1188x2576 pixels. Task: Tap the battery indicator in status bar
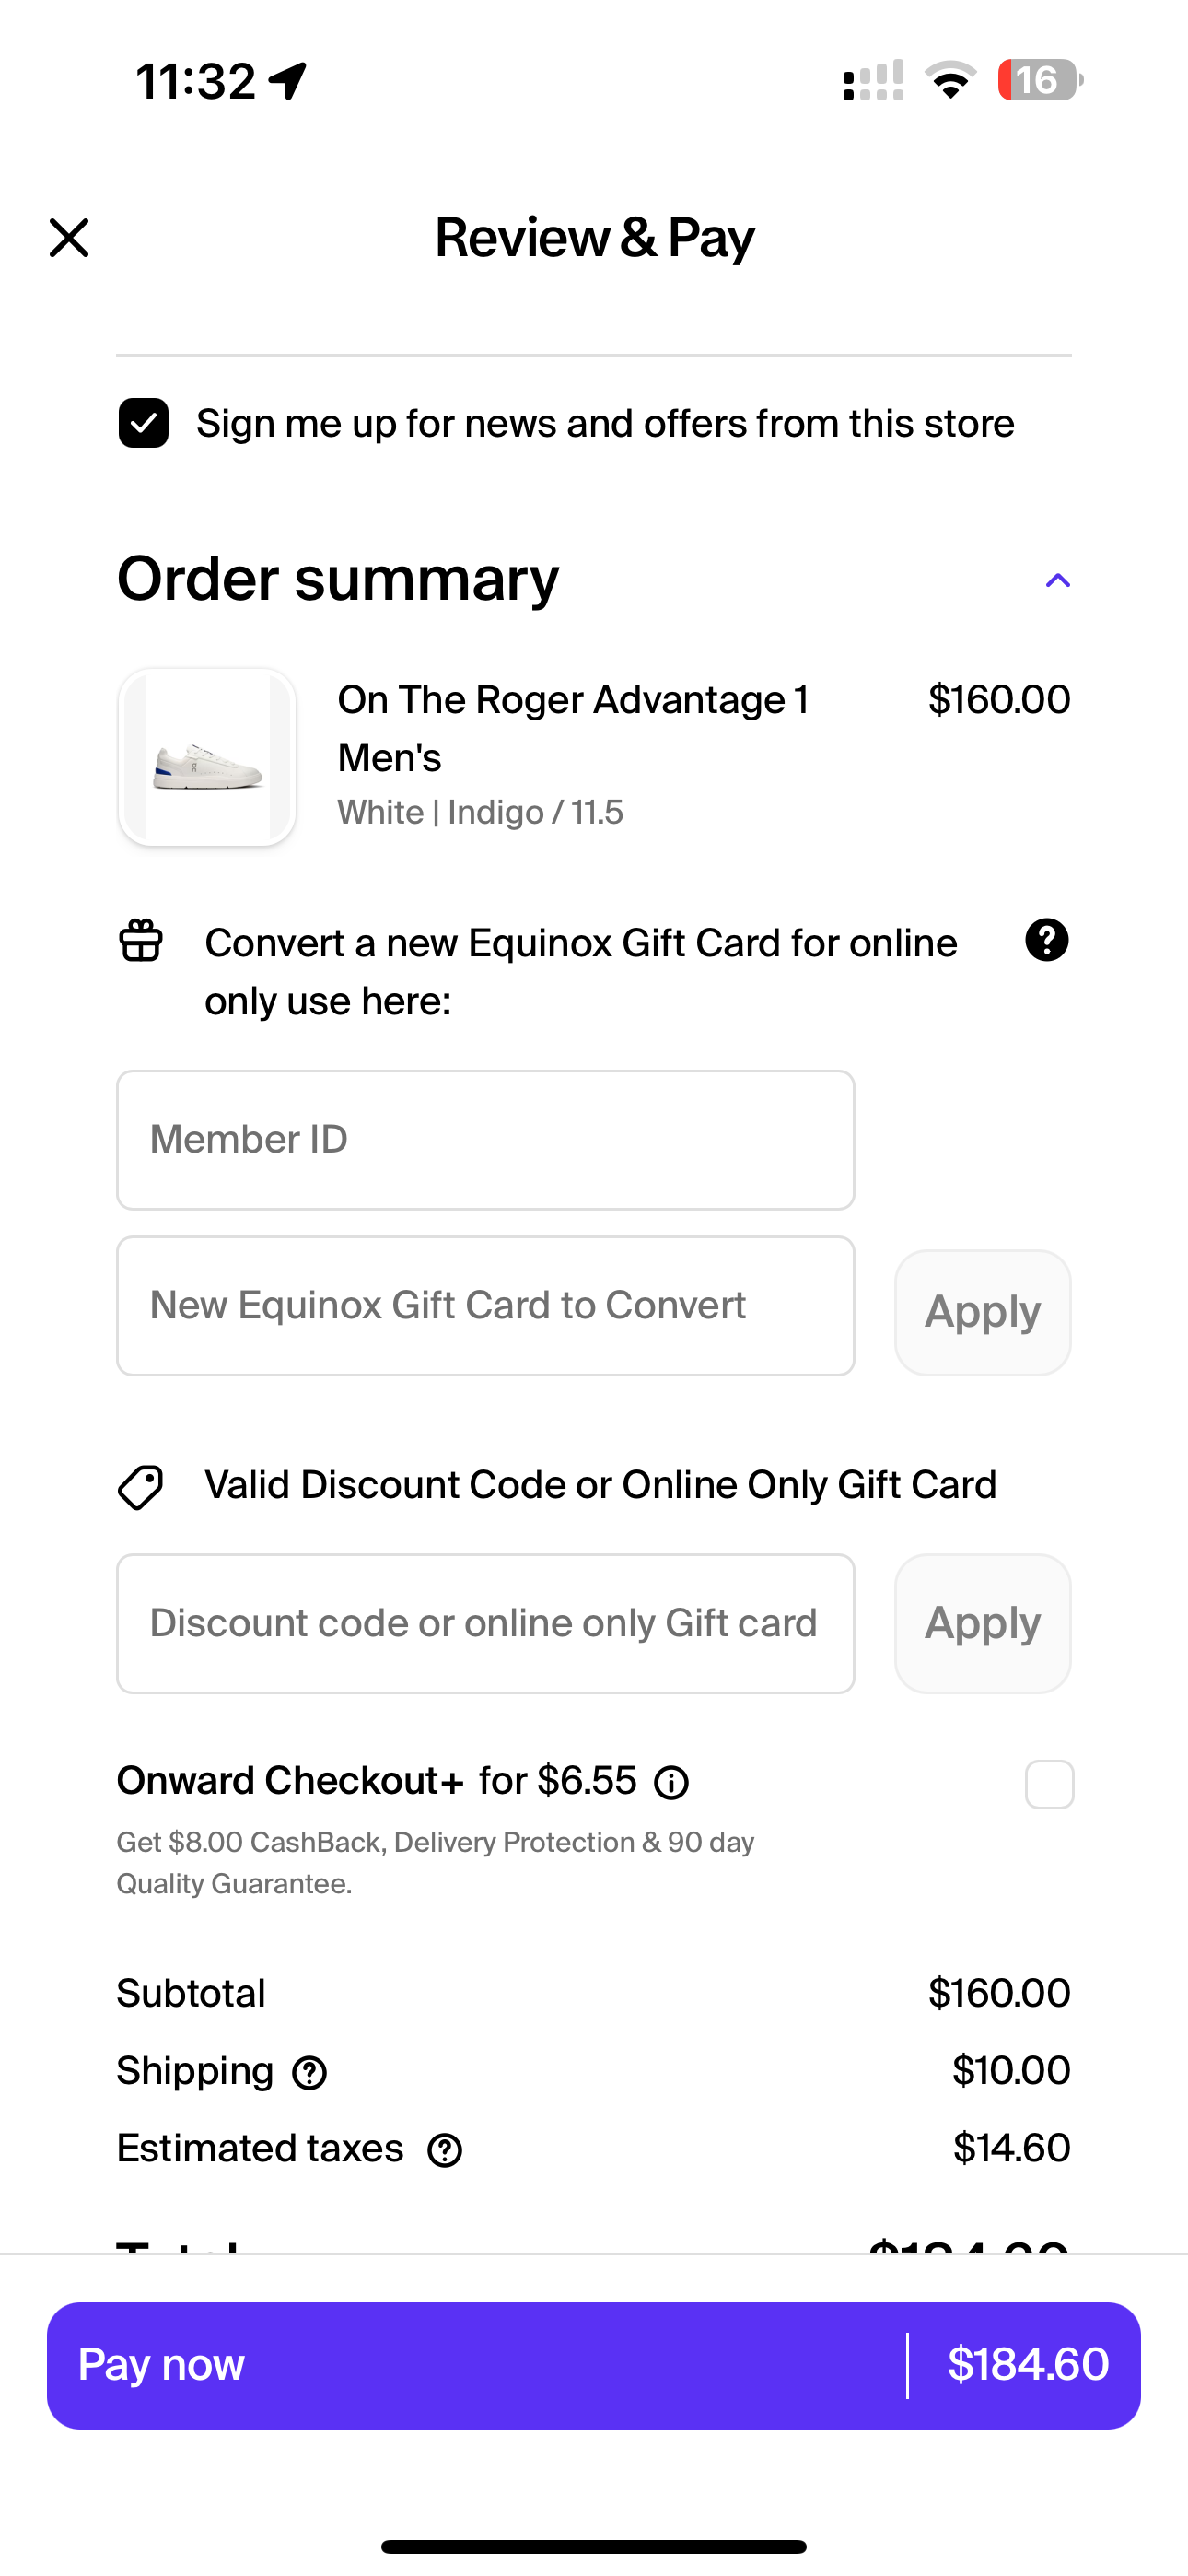coord(1039,80)
